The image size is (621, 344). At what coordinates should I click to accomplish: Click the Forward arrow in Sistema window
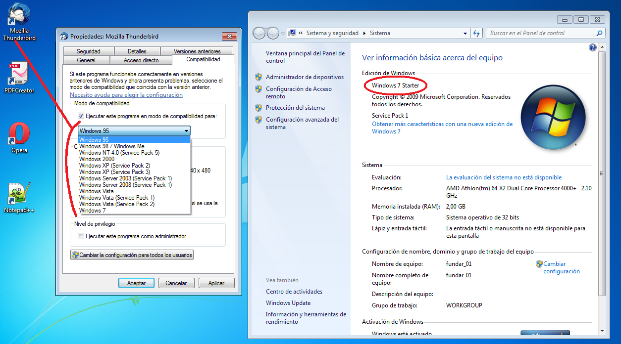point(273,33)
